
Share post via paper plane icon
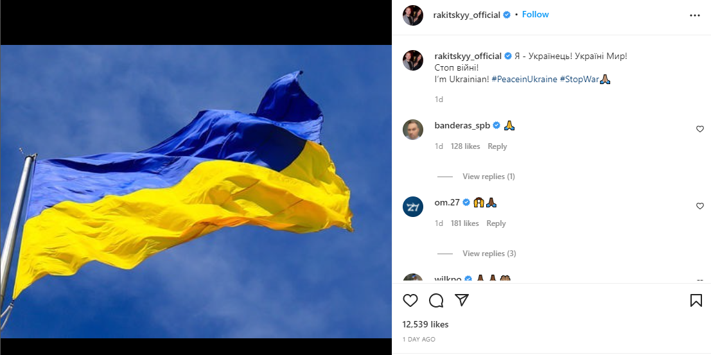click(462, 300)
